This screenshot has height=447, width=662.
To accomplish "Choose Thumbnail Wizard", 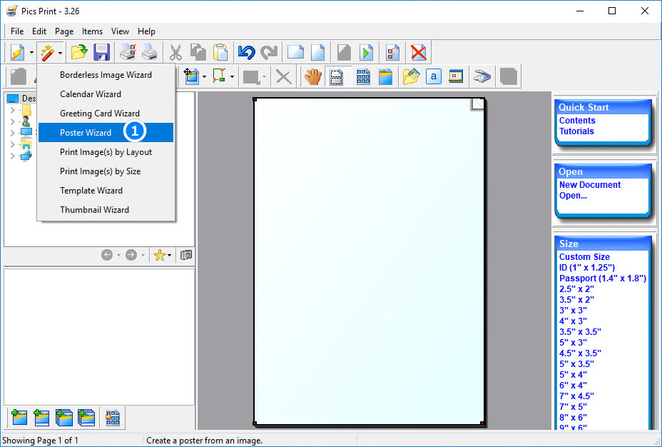I will pyautogui.click(x=106, y=209).
